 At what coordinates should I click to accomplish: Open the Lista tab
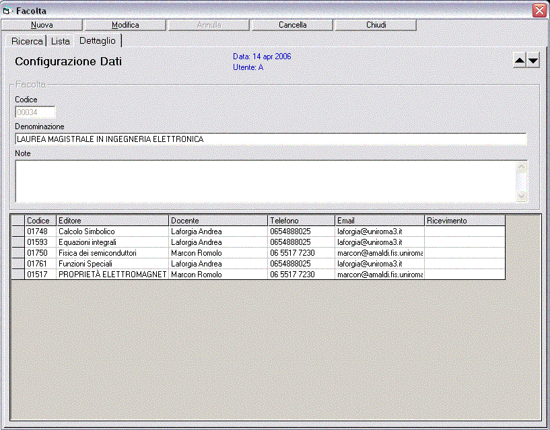pos(61,41)
